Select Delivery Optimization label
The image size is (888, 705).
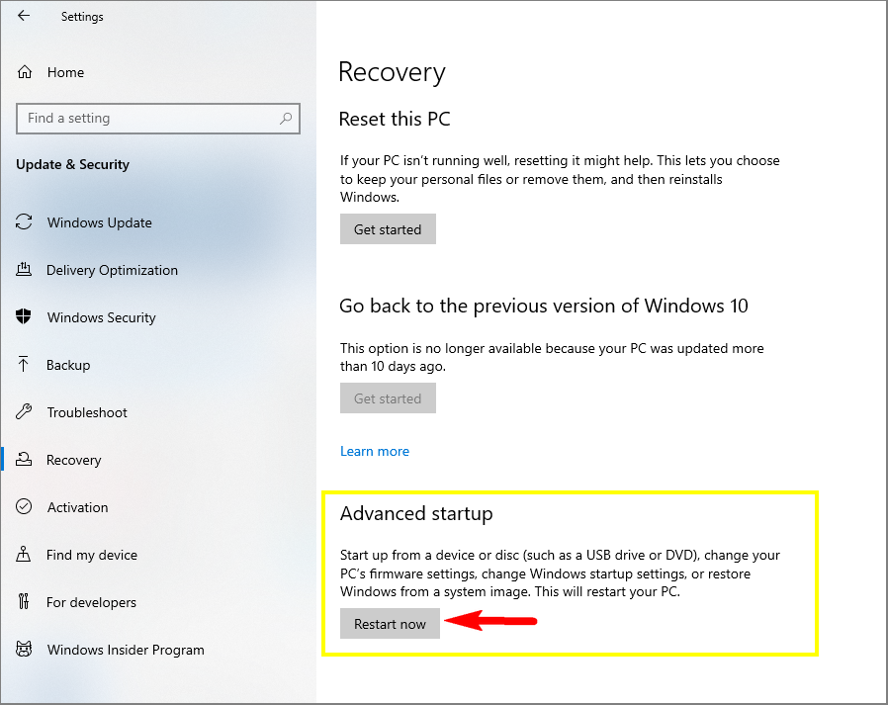pos(112,270)
